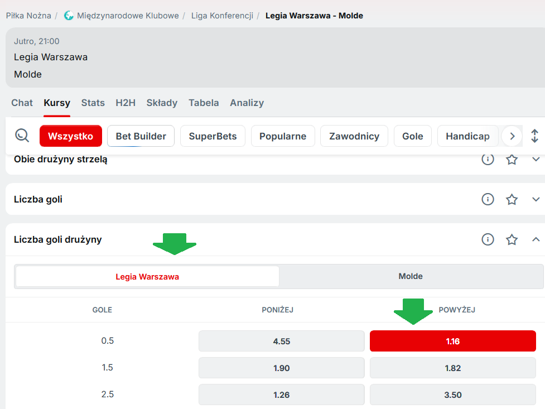Collapse the Liczba goli drużyny section
Screen dimensions: 545x409
coord(536,239)
